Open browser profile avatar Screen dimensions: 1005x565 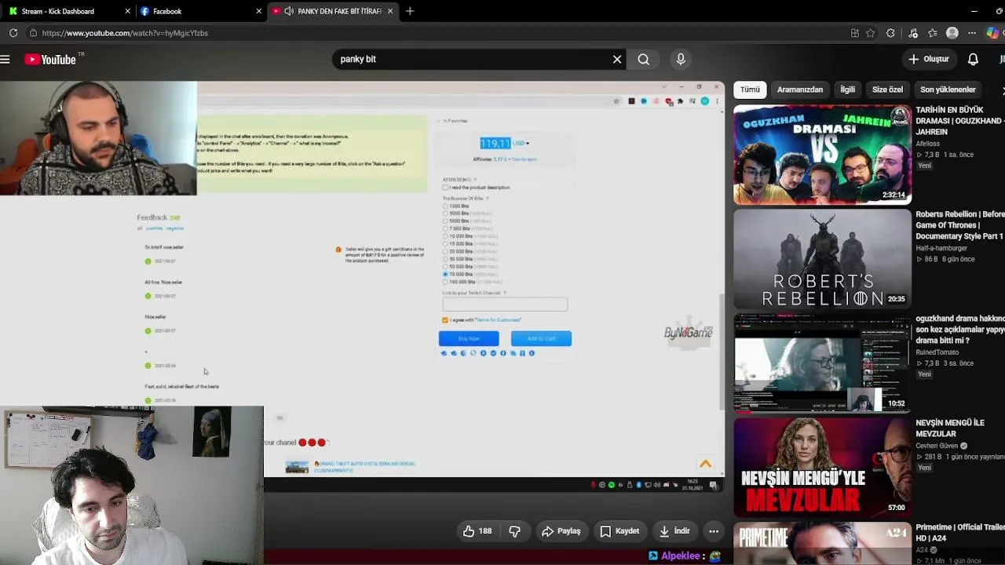pos(952,33)
